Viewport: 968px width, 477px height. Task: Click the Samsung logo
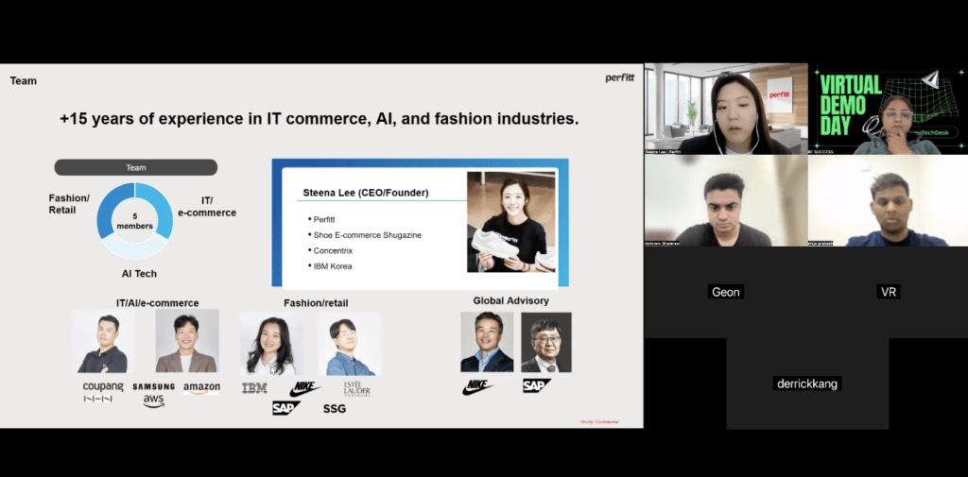154,387
